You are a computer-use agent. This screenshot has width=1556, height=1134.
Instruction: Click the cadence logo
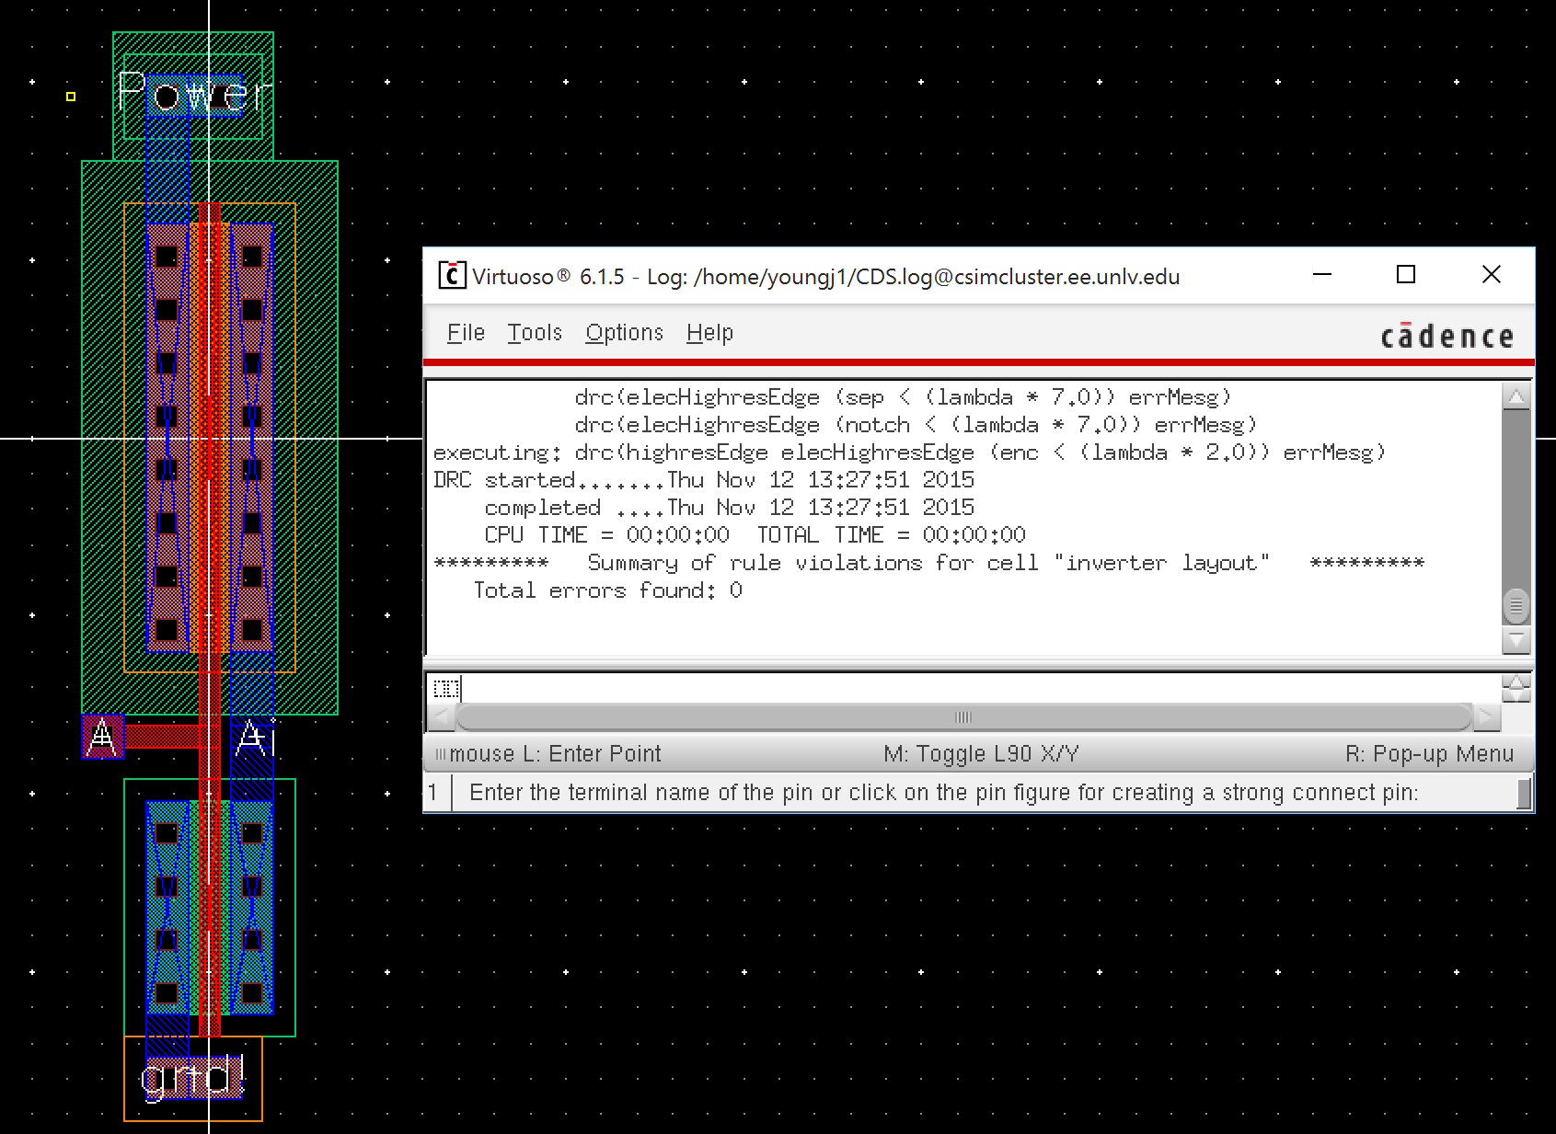tap(1447, 336)
